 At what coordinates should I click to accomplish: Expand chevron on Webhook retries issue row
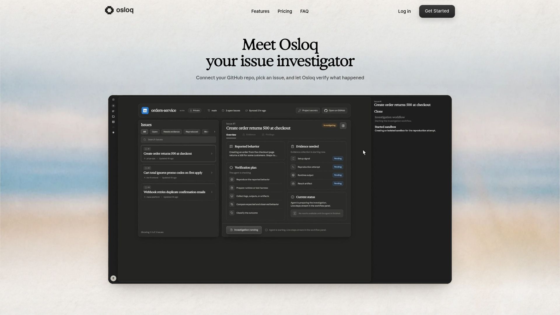point(212,192)
